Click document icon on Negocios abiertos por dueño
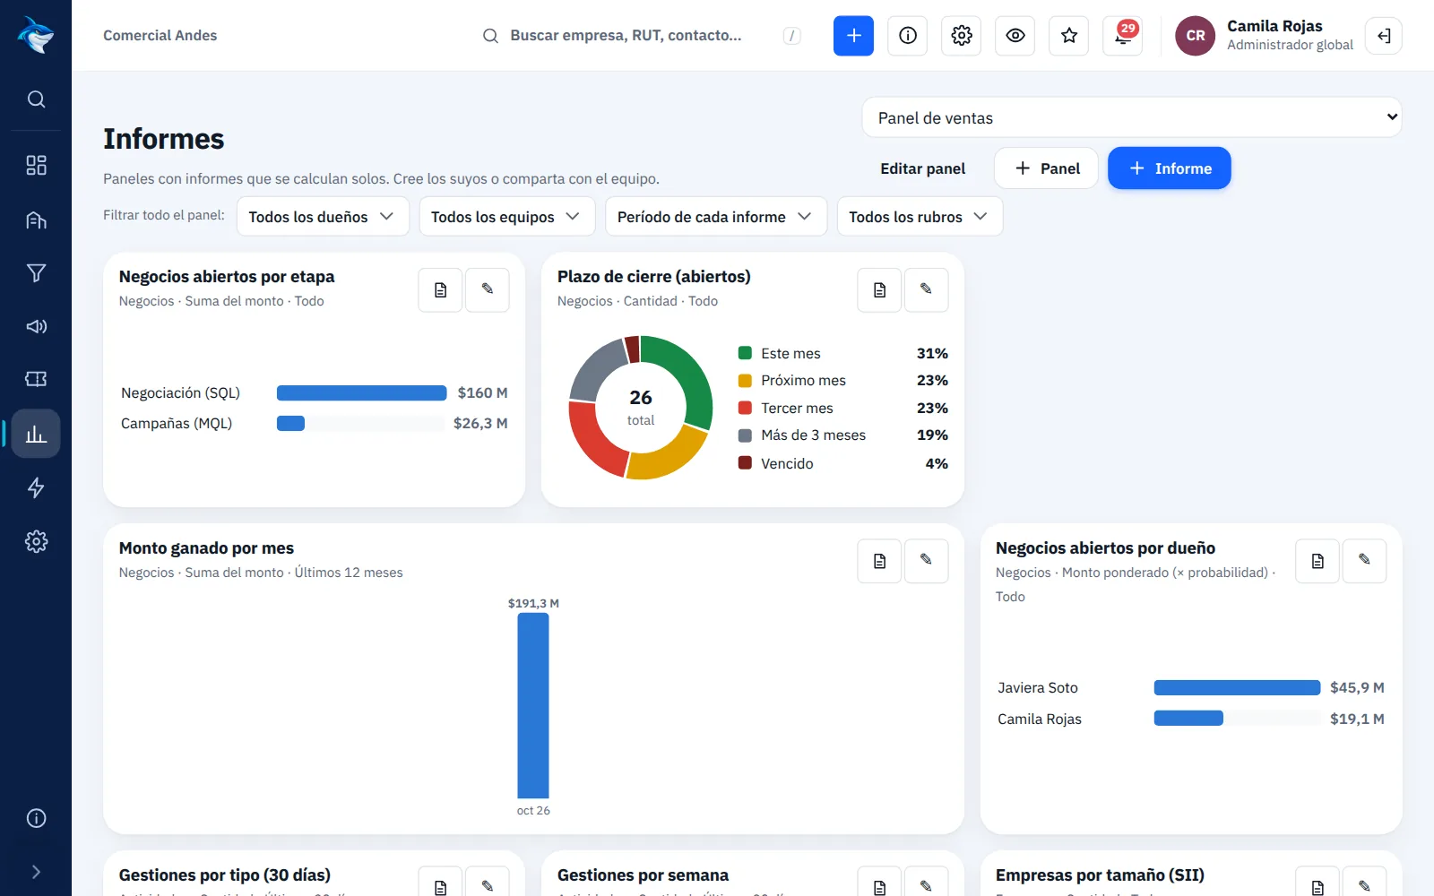1434x896 pixels. click(1317, 561)
